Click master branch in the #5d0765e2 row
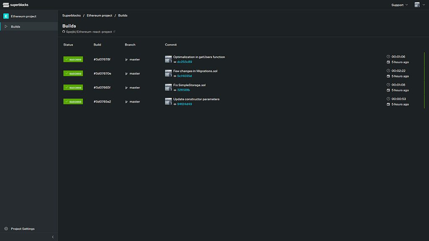Viewport: 429px width, 241px height. tap(134, 102)
